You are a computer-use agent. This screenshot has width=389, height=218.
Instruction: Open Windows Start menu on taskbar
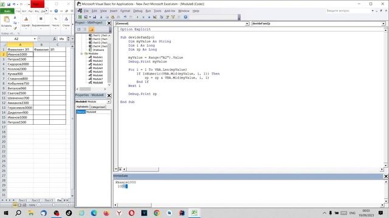pyautogui.click(x=5, y=213)
